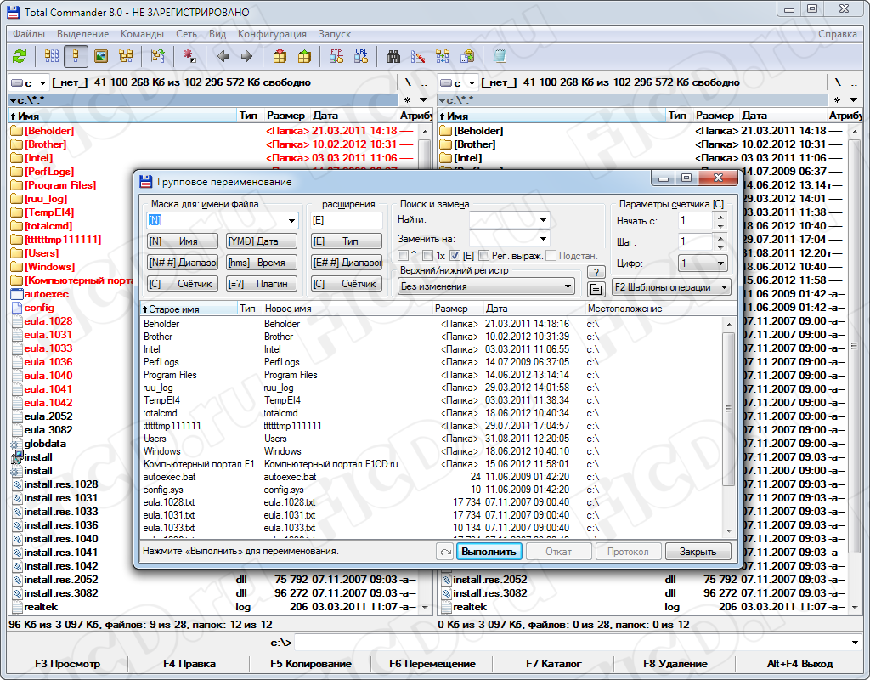The height and width of the screenshot is (680, 870).
Task: Open the Файлы menu
Action: tap(29, 34)
